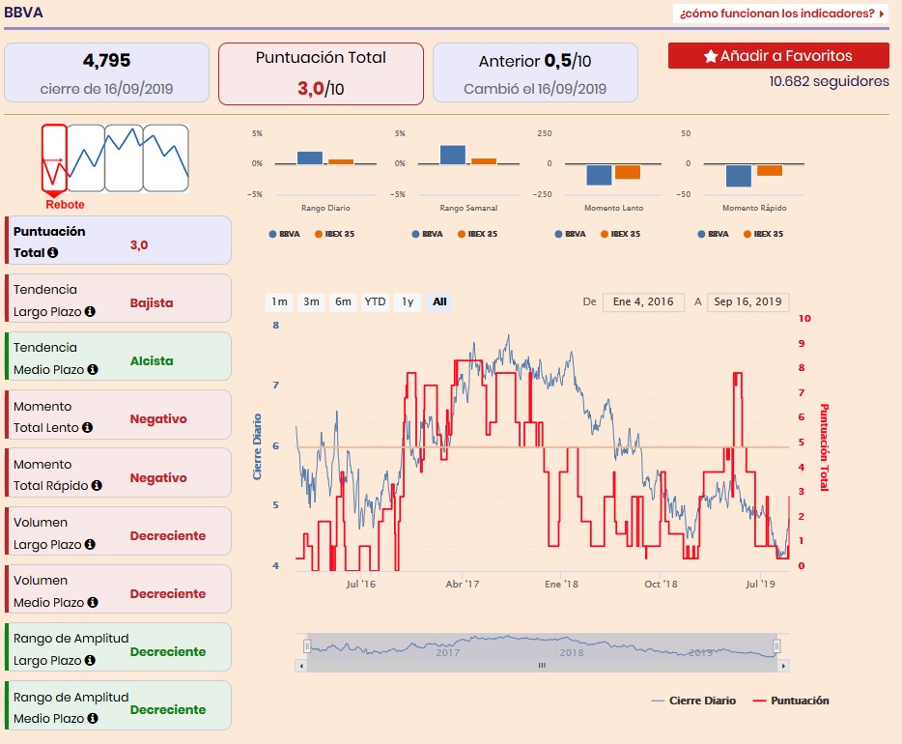Select the 1y range tab
Screen dimensions: 902x744
(x=408, y=302)
